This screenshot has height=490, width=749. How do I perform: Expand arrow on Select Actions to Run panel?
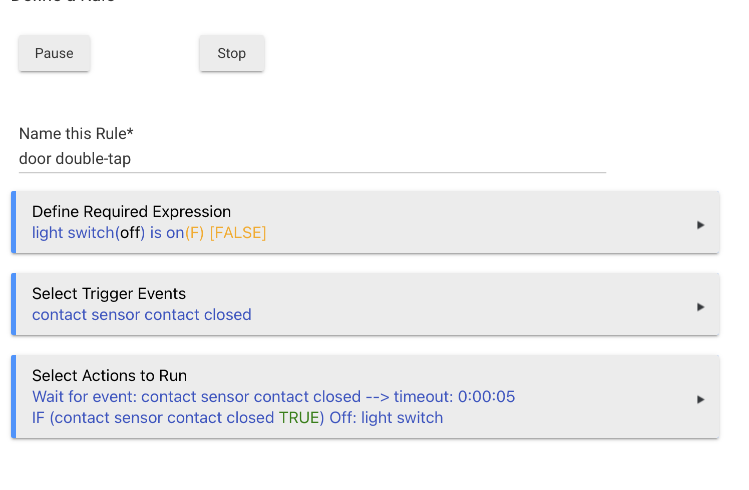[x=701, y=399]
